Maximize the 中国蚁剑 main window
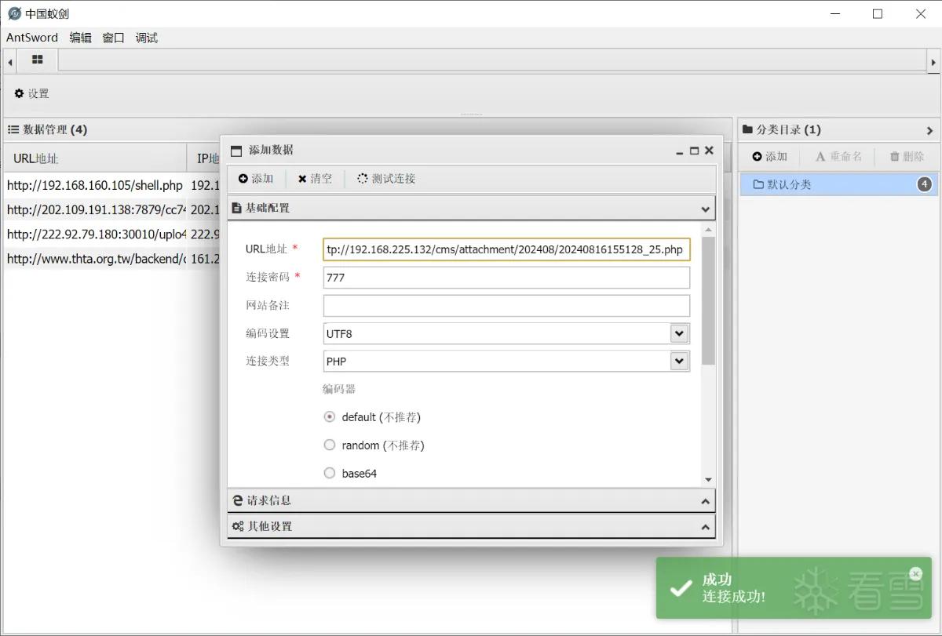Image resolution: width=942 pixels, height=636 pixels. point(878,13)
